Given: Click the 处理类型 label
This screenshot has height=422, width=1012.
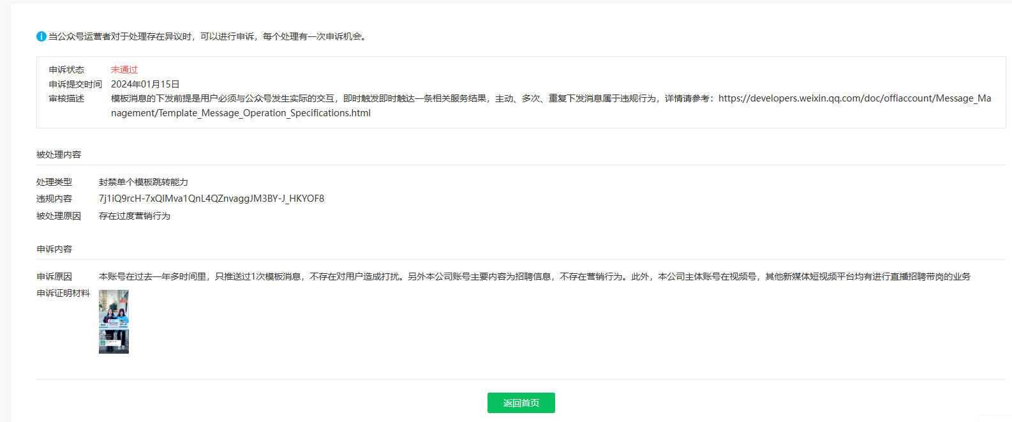Looking at the screenshot, I should pyautogui.click(x=54, y=182).
